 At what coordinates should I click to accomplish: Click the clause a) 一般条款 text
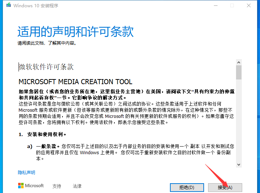[131, 152]
